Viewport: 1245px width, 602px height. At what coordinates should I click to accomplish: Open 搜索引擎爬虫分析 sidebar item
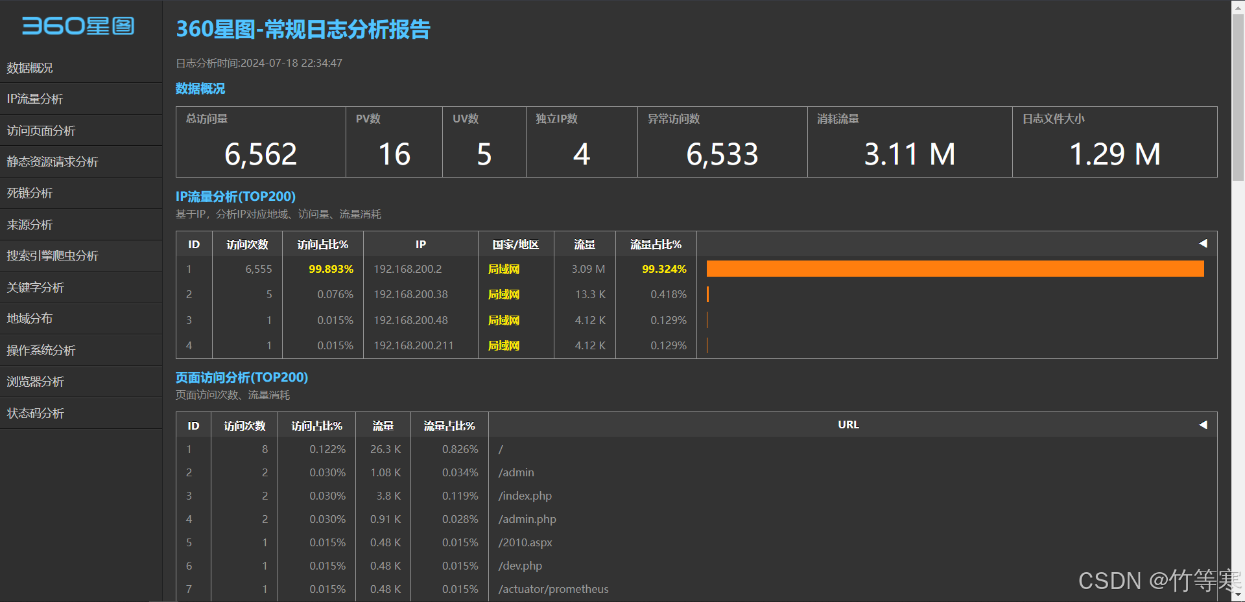(x=81, y=256)
